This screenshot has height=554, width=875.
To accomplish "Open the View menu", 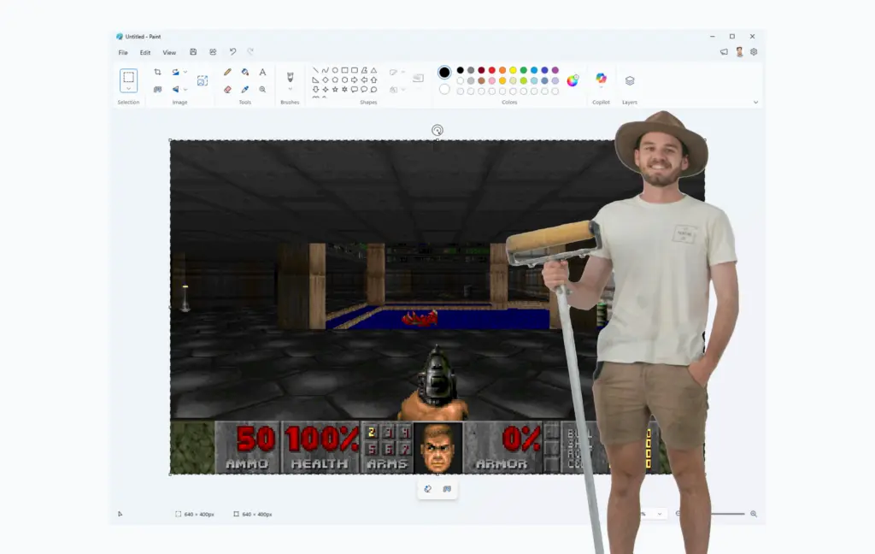I will click(x=169, y=52).
